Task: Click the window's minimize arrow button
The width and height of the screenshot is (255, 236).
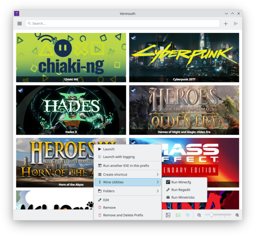Action: (226, 13)
